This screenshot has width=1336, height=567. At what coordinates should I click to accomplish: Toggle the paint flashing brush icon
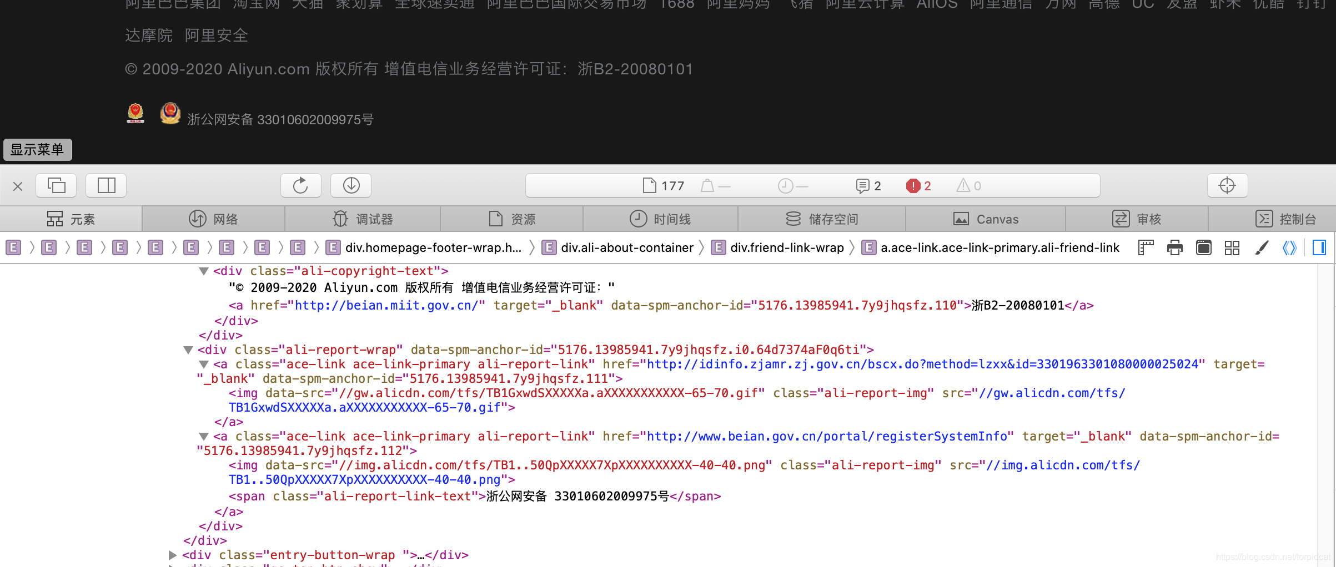coord(1262,247)
